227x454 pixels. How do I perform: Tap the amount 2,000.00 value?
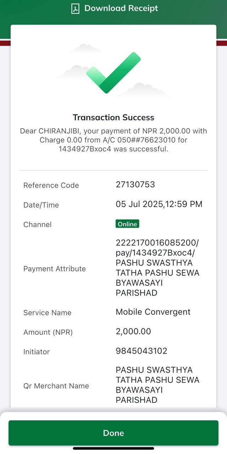tap(133, 331)
